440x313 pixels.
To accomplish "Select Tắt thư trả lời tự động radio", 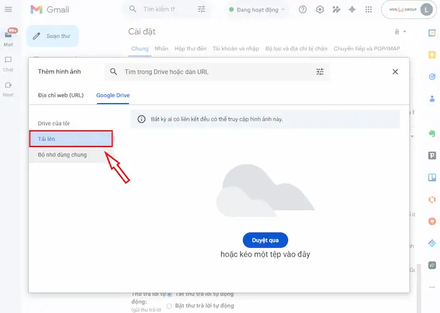I will click(169, 294).
